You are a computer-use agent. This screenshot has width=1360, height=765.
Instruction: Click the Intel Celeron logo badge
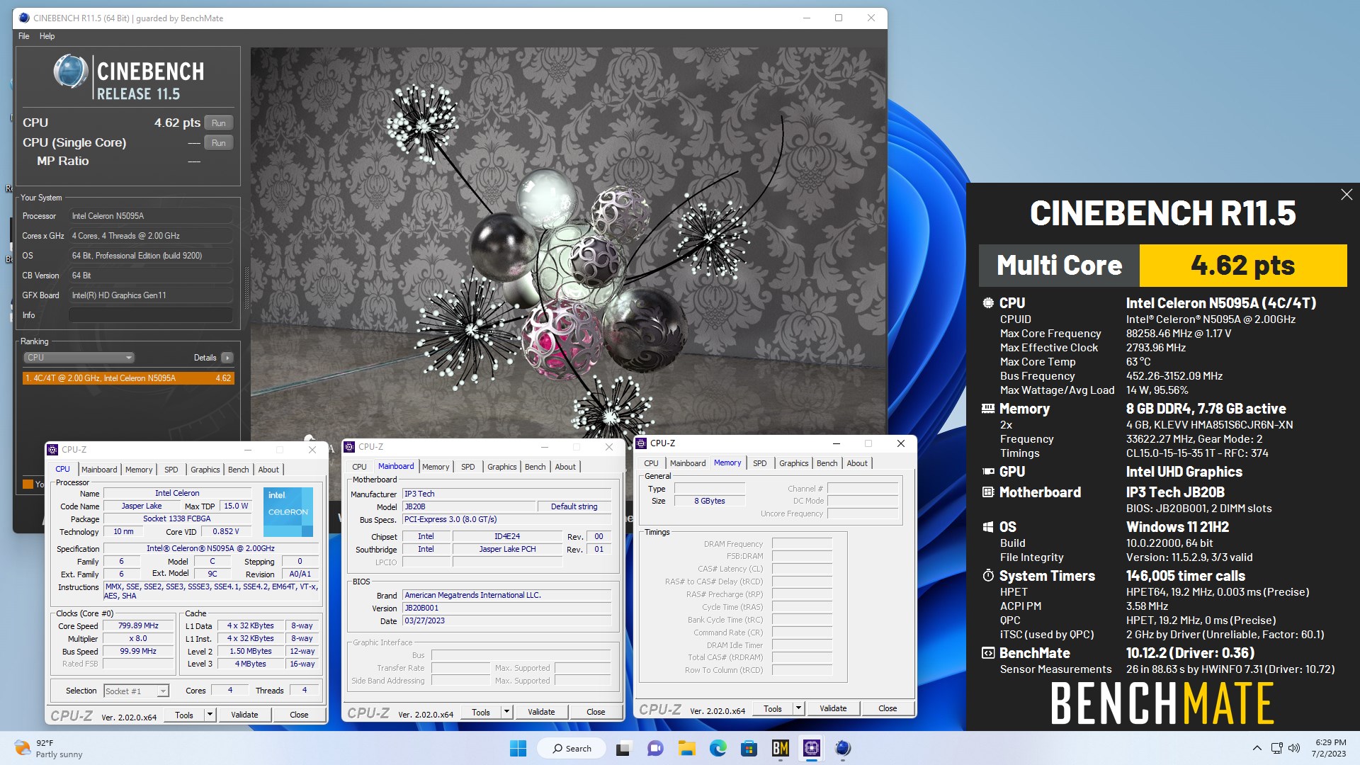pos(288,511)
